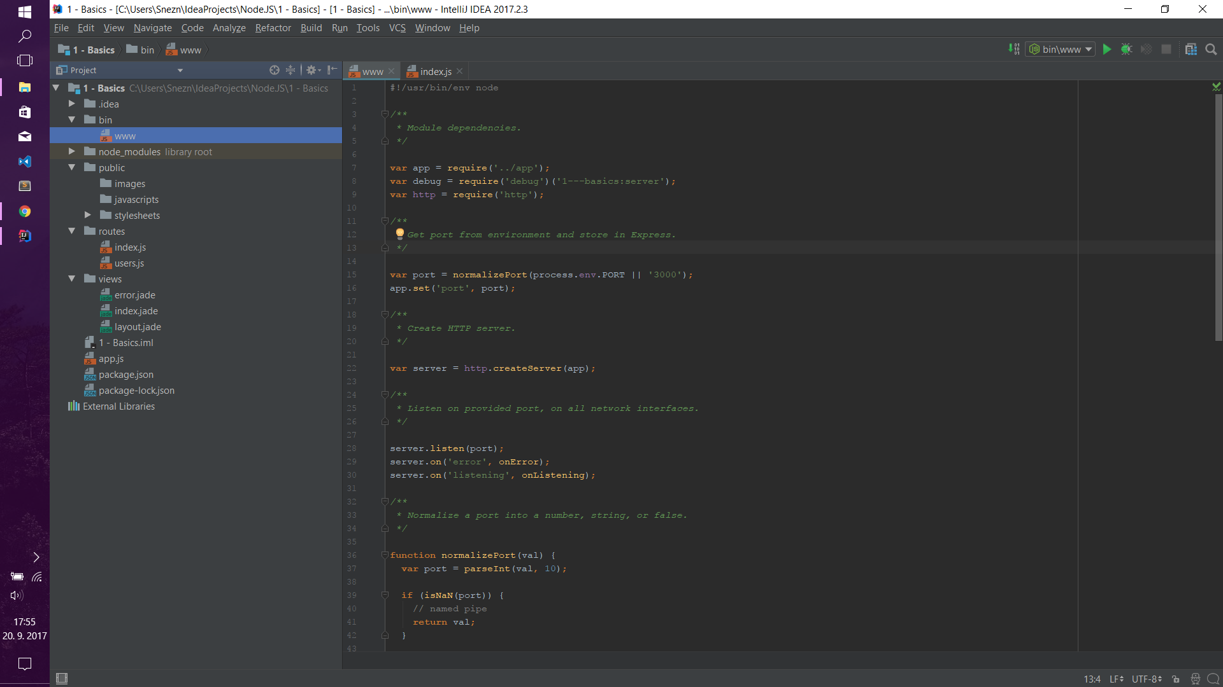Screen dimensions: 1223x687
Task: Open Visual Studio Code from taskbar
Action: [x=25, y=162]
